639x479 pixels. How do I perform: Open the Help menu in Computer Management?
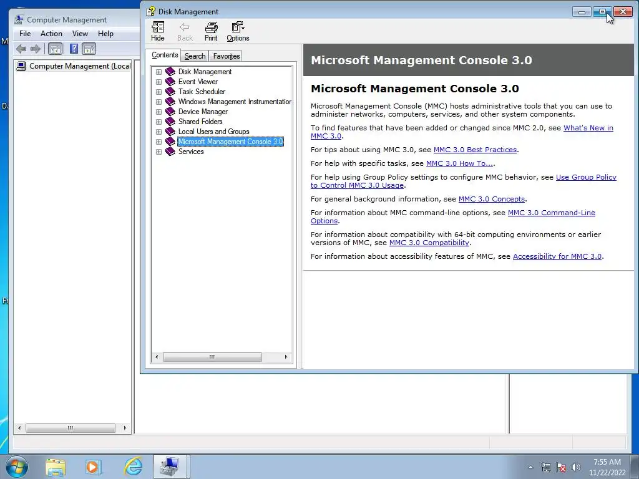[105, 34]
